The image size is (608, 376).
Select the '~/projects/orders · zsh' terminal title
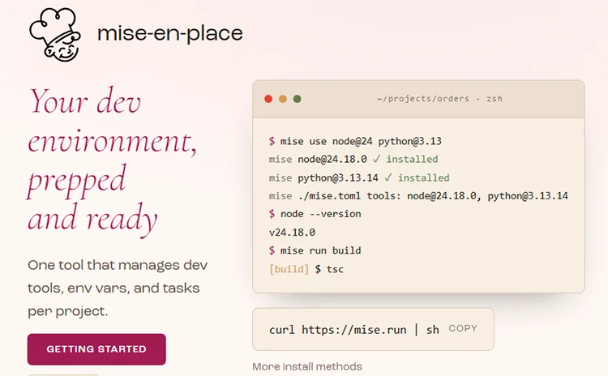pyautogui.click(x=439, y=99)
